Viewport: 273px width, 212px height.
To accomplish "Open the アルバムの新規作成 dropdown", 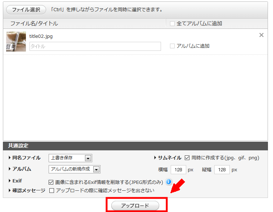I will (75, 169).
